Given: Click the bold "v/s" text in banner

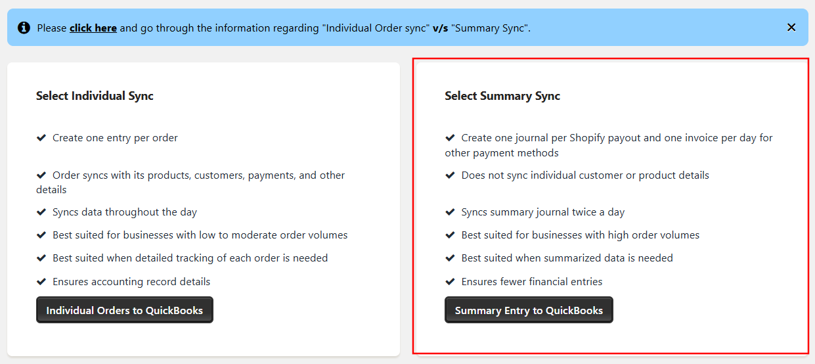Looking at the screenshot, I should 441,28.
